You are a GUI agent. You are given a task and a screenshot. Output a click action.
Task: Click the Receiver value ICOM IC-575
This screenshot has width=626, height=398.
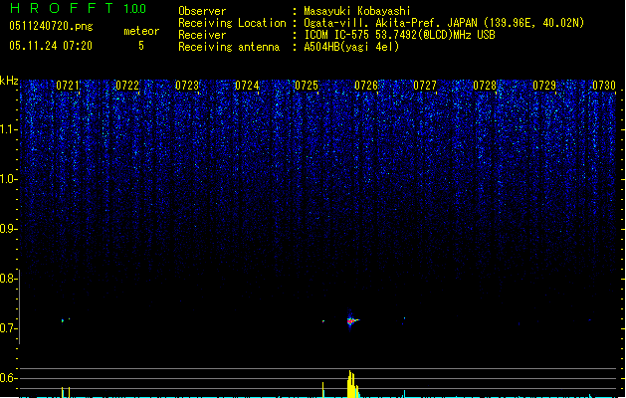[337, 35]
